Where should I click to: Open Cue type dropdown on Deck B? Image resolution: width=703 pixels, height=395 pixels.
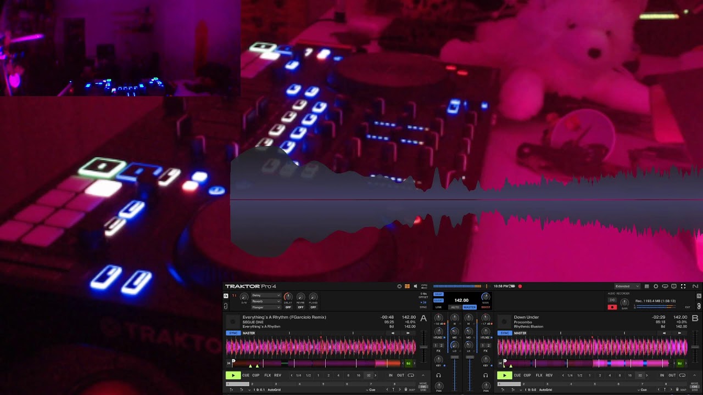pos(642,390)
